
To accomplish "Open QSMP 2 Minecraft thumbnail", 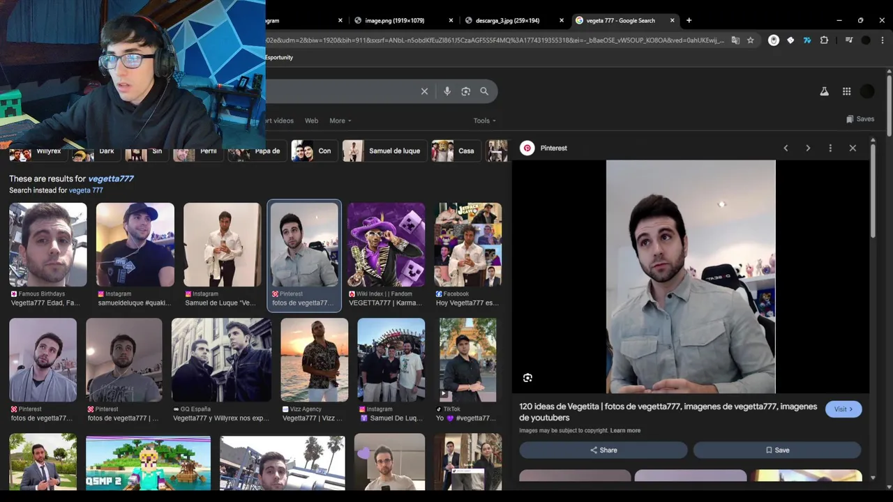I will 148,462.
